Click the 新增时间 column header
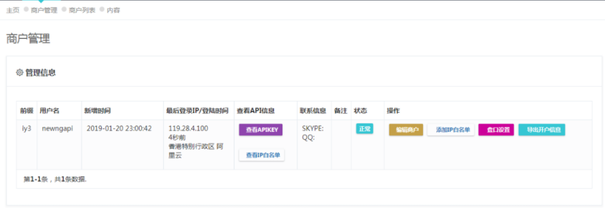Image resolution: width=605 pixels, height=213 pixels. pos(97,110)
